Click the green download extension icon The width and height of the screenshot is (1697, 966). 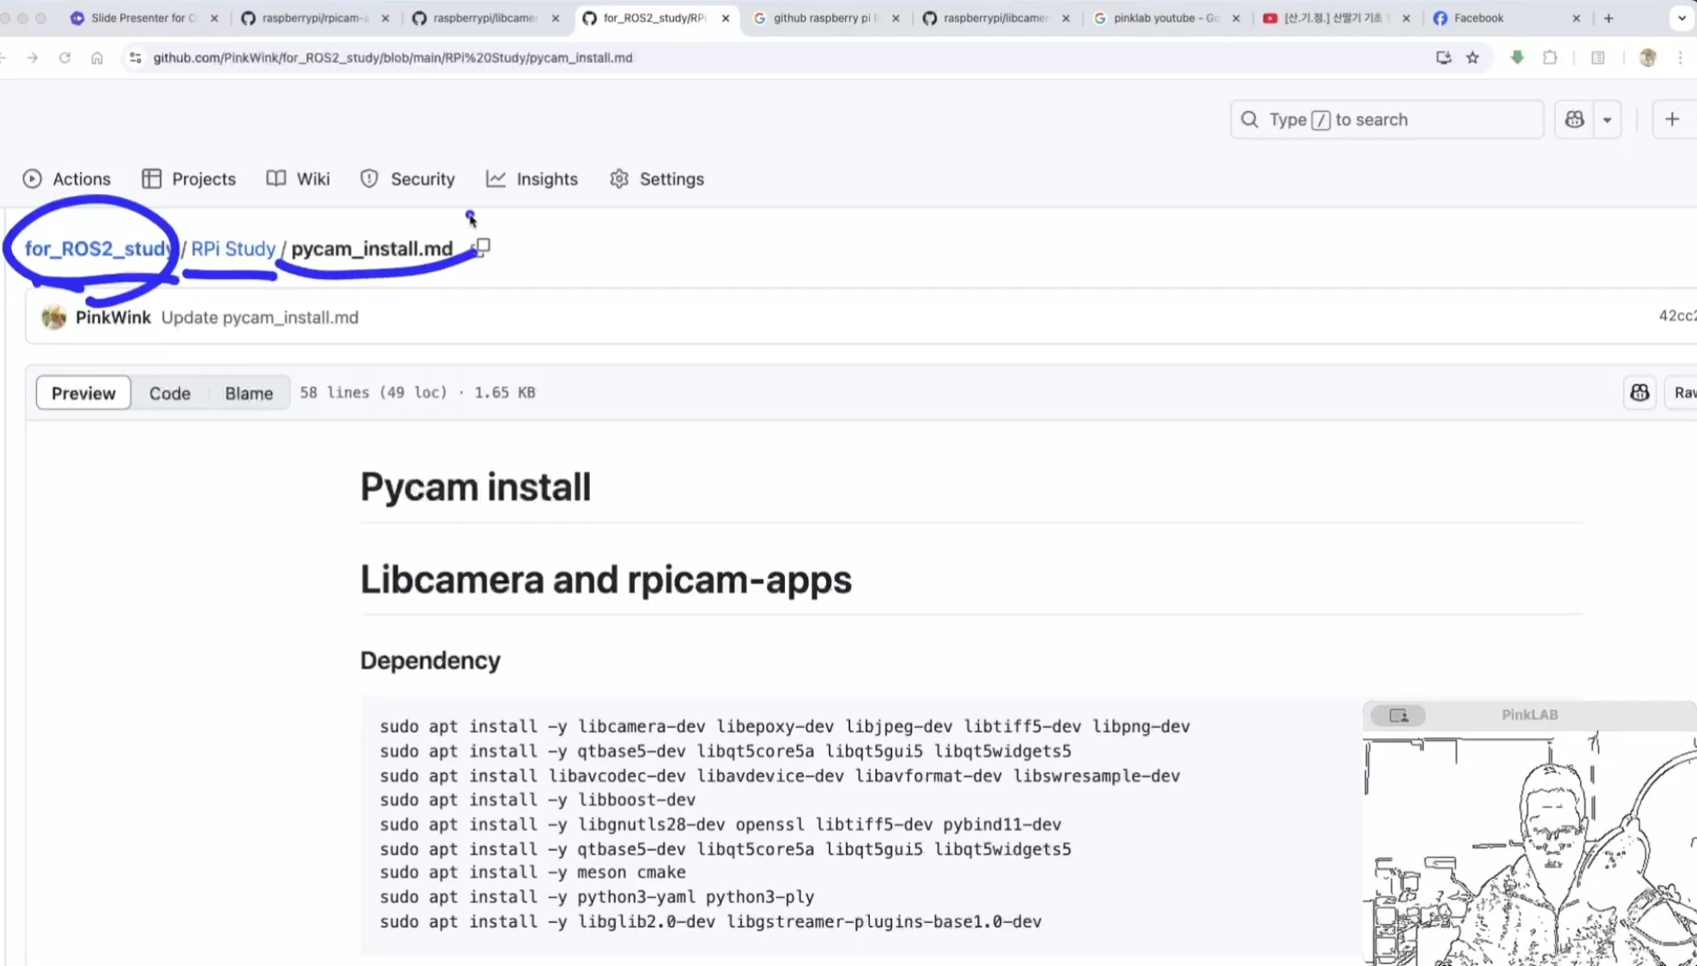(1517, 58)
